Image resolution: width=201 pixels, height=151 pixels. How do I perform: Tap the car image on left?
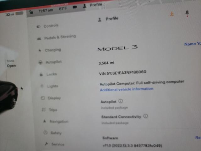[8, 96]
